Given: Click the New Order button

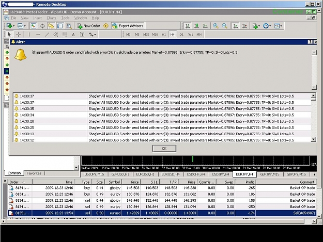Looking at the screenshot, I should 88,26.
